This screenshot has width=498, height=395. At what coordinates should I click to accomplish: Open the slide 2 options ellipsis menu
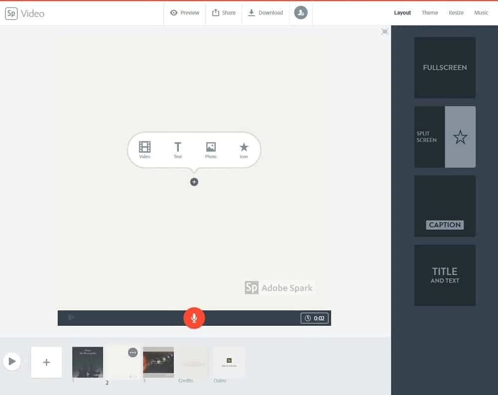pos(133,353)
